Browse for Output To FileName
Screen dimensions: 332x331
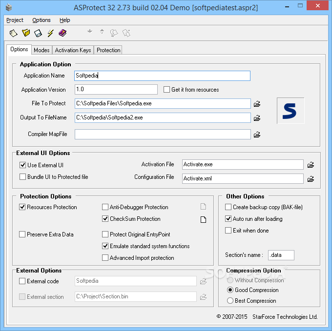pos(257,118)
